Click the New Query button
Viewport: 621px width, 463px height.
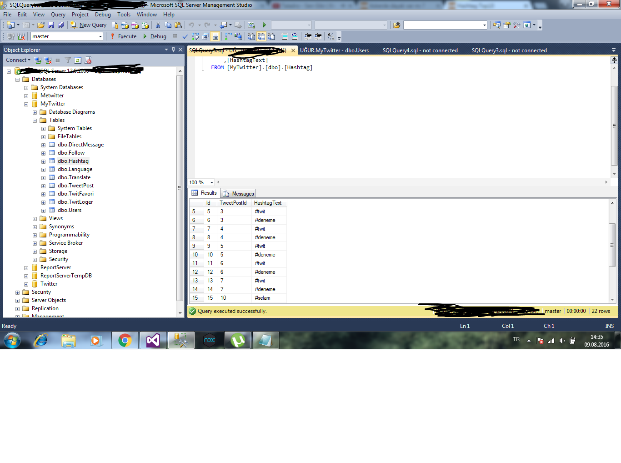point(88,25)
